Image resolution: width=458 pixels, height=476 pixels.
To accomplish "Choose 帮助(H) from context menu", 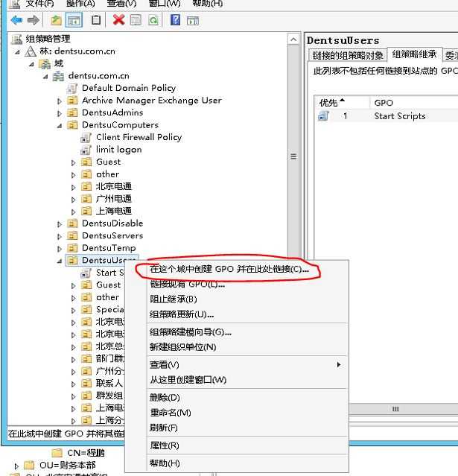I will click(x=165, y=463).
